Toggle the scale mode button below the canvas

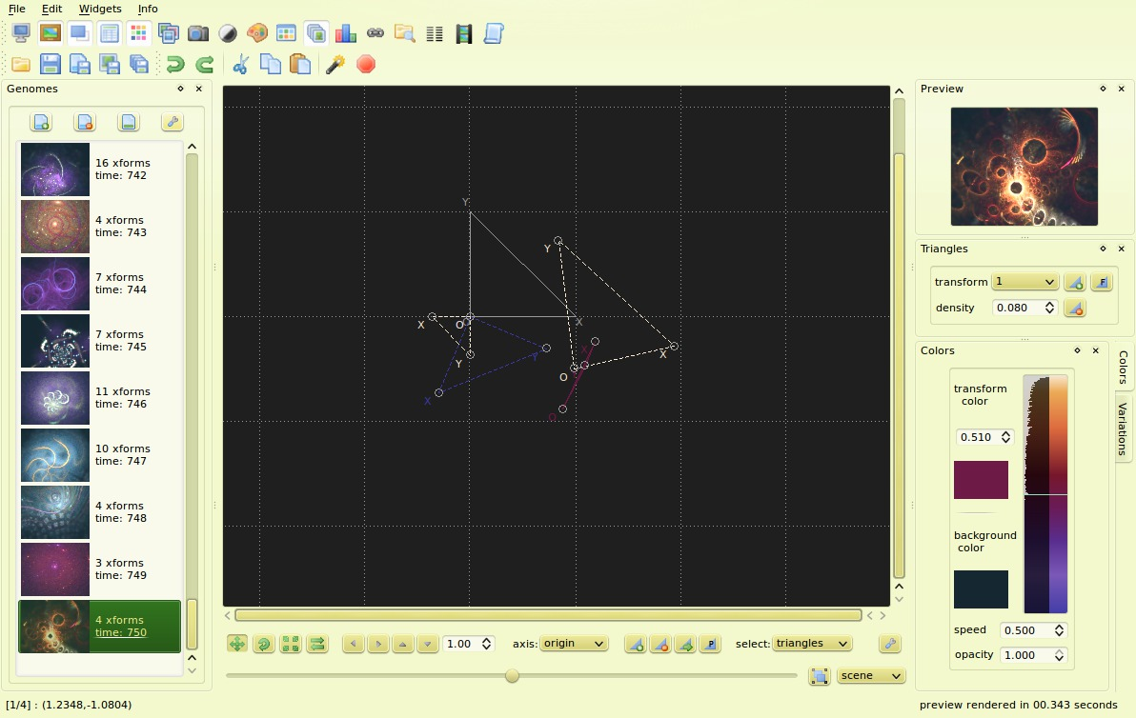pyautogui.click(x=291, y=644)
